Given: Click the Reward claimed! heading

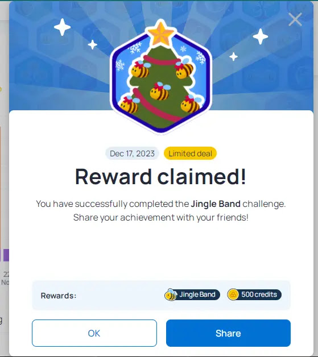Looking at the screenshot, I should coord(160,176).
